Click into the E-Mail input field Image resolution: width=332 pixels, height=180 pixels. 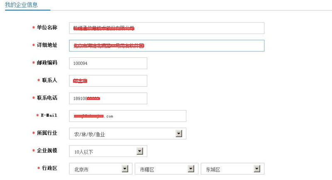pyautogui.click(x=128, y=116)
